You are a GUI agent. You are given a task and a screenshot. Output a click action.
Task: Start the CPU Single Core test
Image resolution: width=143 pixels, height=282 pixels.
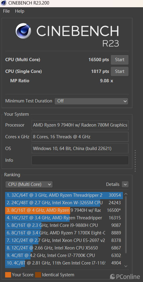pyautogui.click(x=120, y=71)
